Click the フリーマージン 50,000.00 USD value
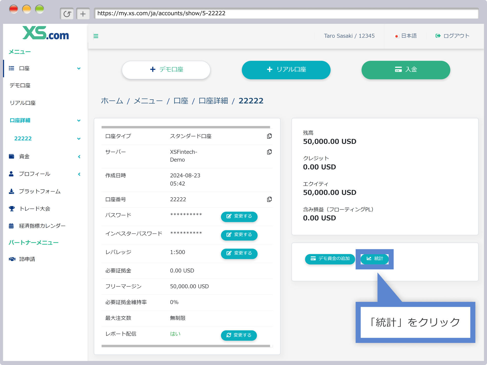Image resolution: width=487 pixels, height=365 pixels. [x=189, y=286]
